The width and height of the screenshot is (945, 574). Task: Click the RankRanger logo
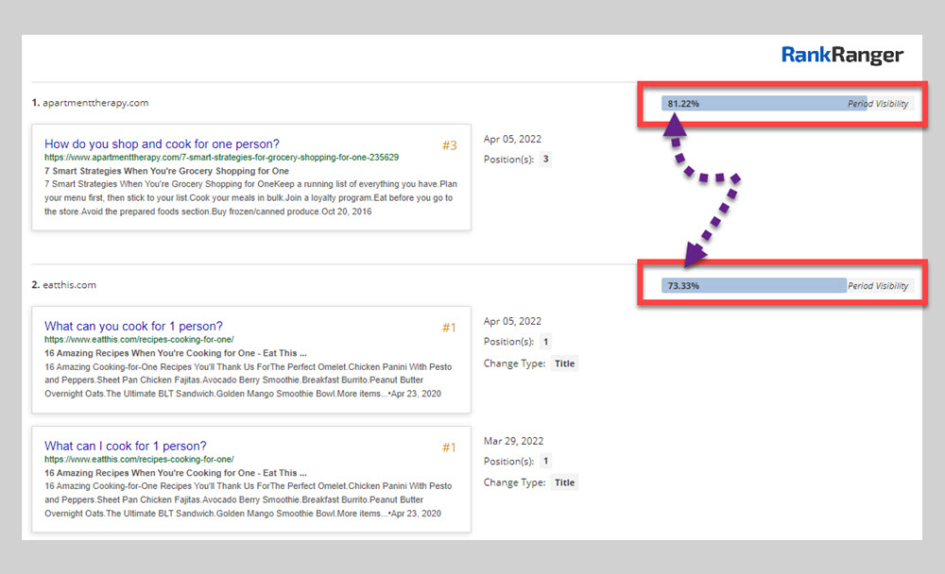[x=842, y=56]
